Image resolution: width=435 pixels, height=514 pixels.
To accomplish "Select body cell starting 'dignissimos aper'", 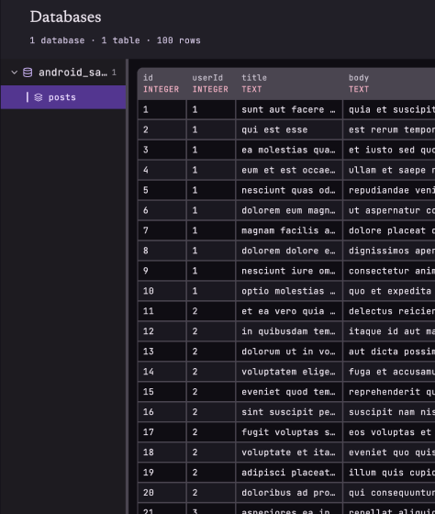I will click(x=389, y=251).
